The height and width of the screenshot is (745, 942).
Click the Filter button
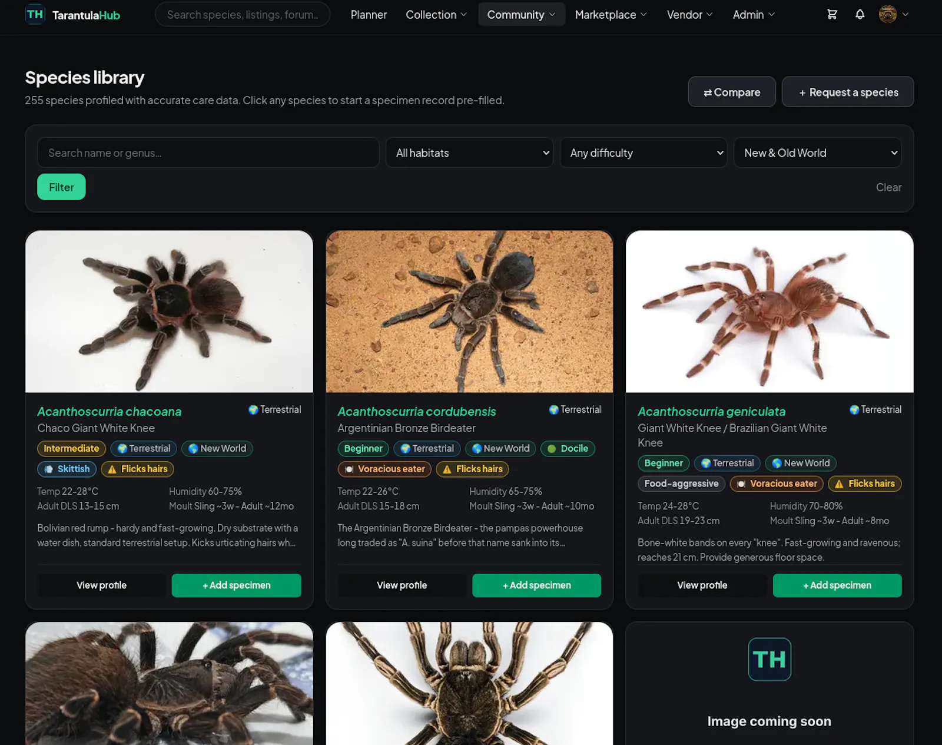click(x=61, y=187)
